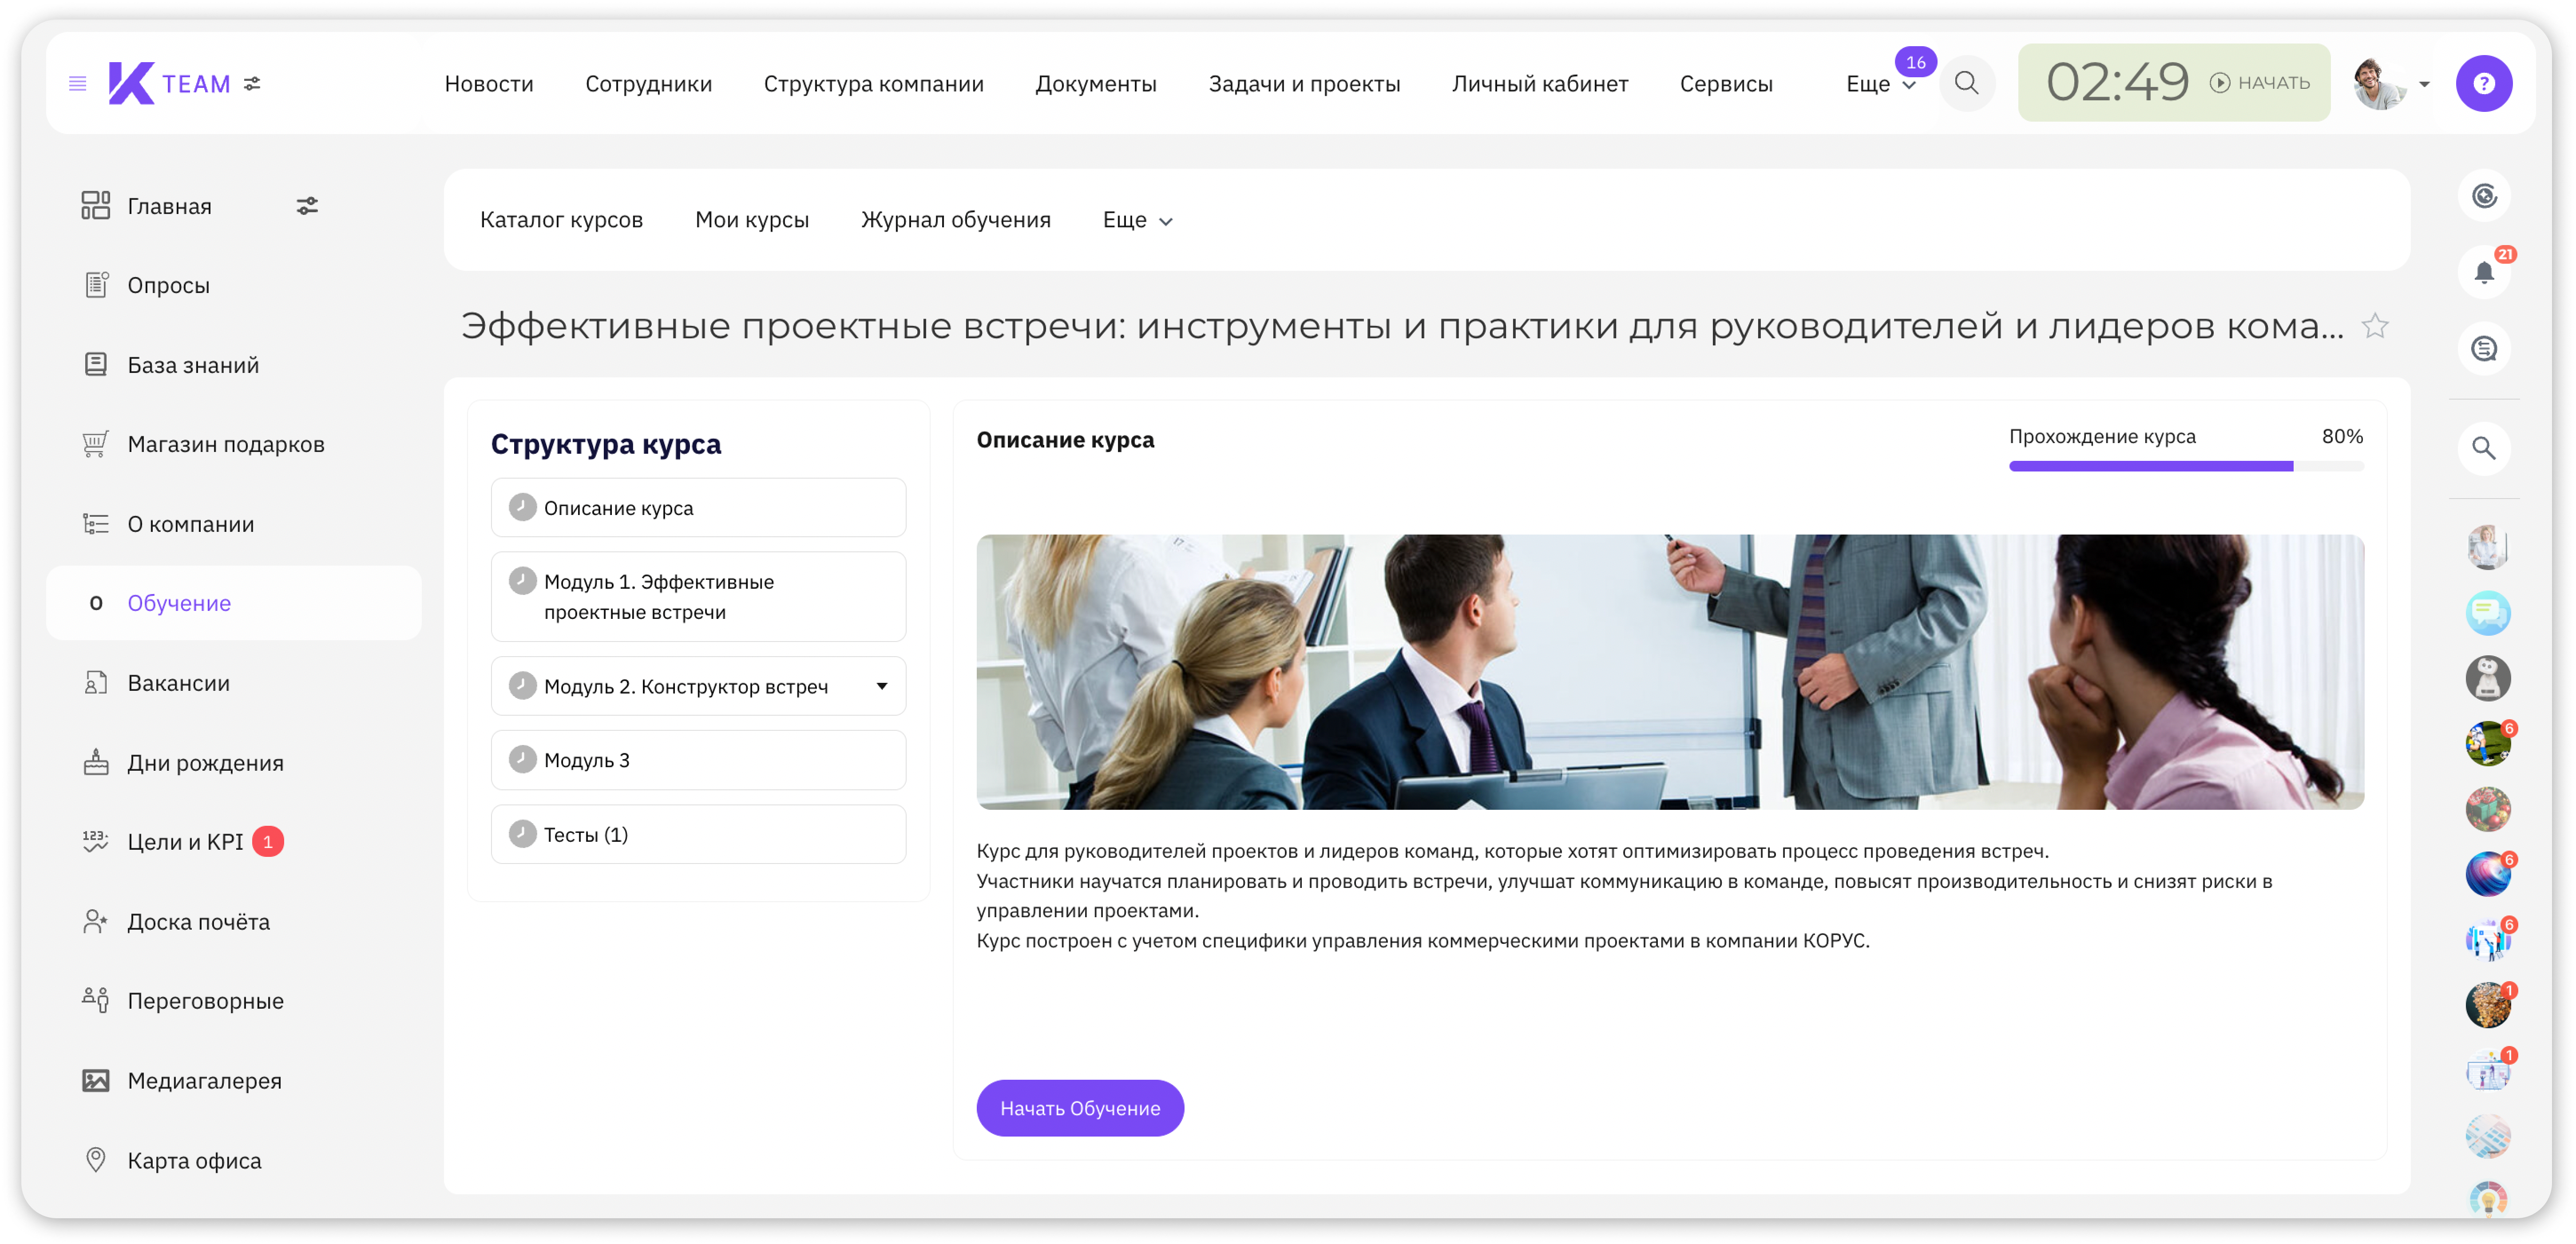Expand the user profile dropdown arrow
The height and width of the screenshot is (1244, 2576).
coord(2424,85)
